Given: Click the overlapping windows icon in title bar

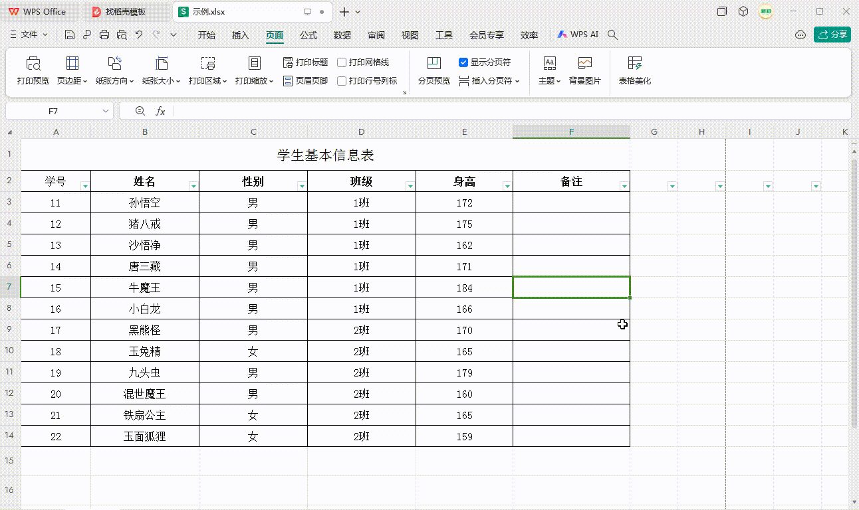Looking at the screenshot, I should coord(722,11).
